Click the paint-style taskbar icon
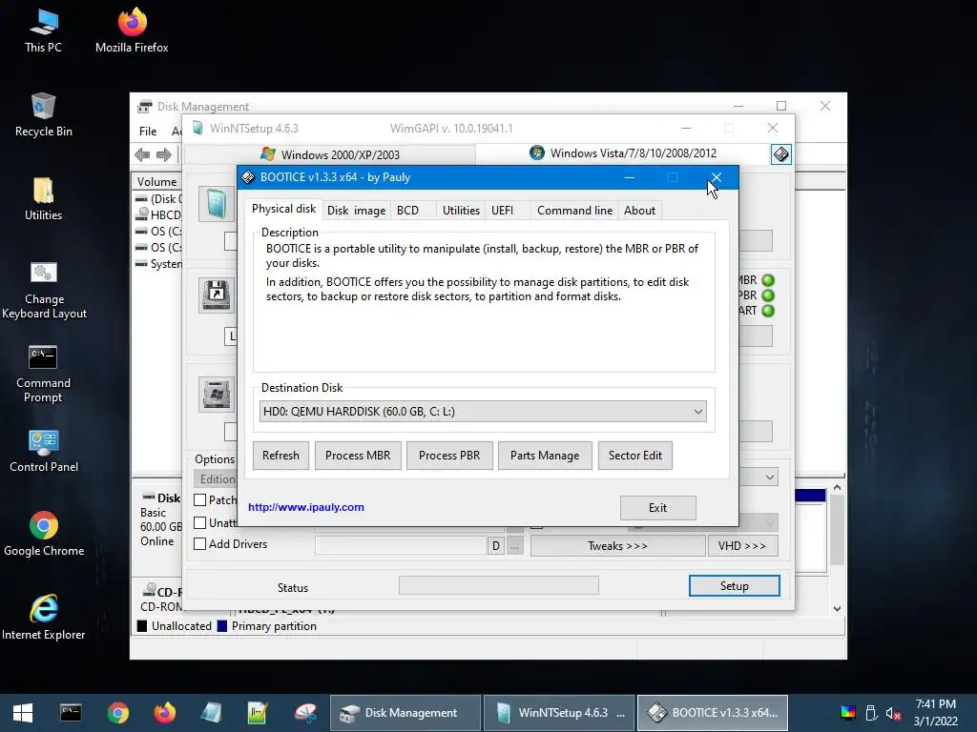 coord(305,713)
